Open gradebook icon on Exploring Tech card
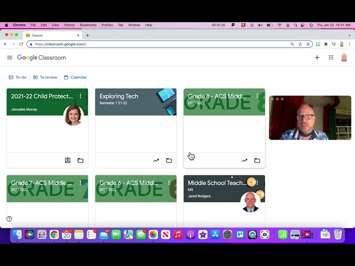The image size is (355, 266). (156, 161)
